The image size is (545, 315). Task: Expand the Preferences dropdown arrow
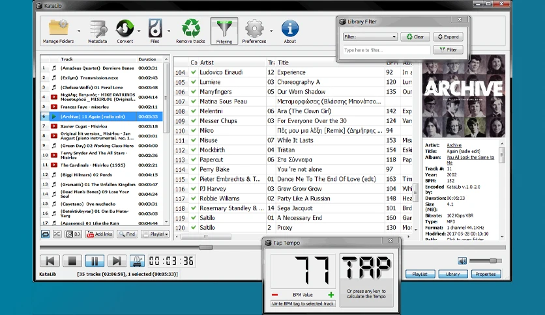pyautogui.click(x=271, y=31)
